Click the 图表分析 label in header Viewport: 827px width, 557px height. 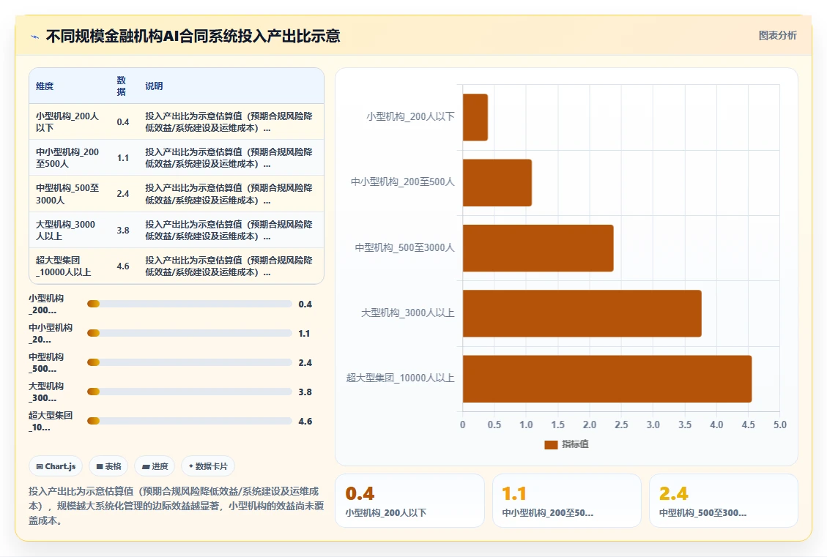point(777,35)
